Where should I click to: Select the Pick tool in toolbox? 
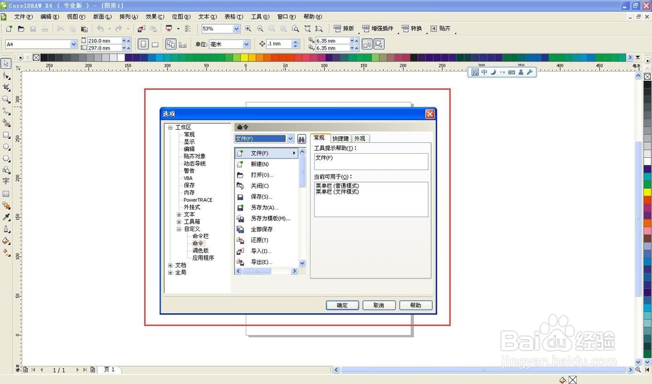tap(6, 64)
